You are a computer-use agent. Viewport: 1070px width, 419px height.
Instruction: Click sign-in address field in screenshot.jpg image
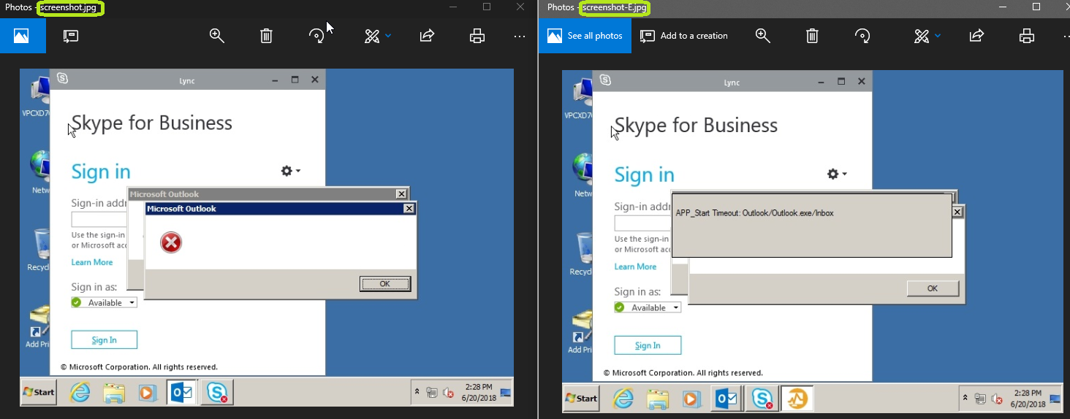point(99,220)
